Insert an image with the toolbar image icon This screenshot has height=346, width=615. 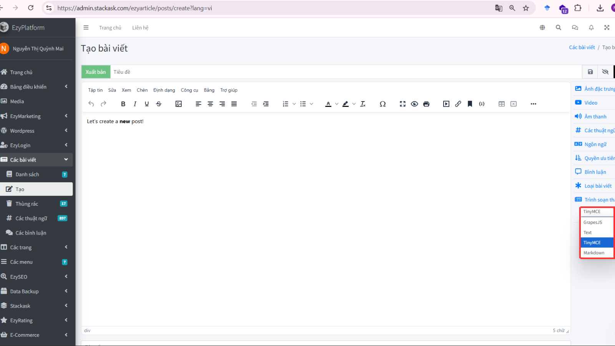tap(179, 104)
